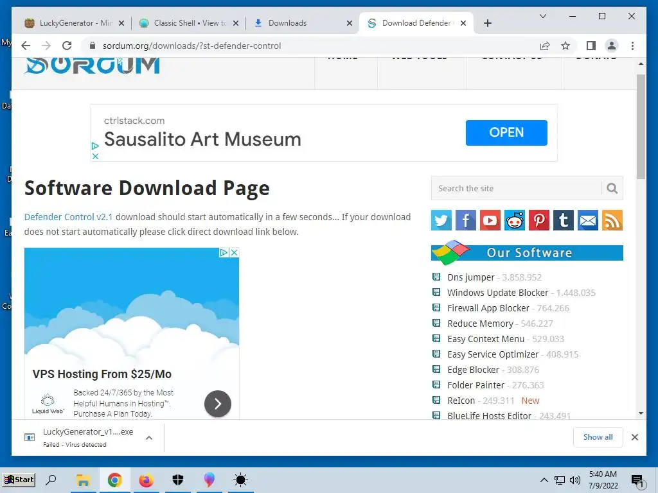The width and height of the screenshot is (658, 493).
Task: Open the ReIcon link
Action: click(x=461, y=401)
